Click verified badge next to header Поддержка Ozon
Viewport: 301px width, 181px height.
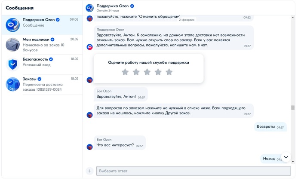click(x=132, y=6)
